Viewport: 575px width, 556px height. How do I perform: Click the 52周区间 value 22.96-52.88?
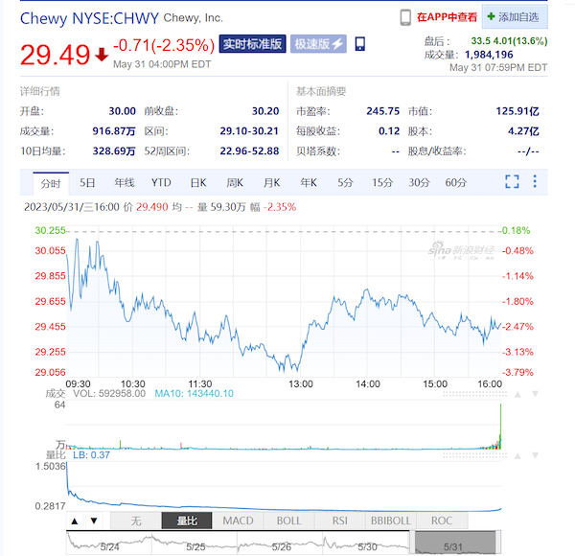point(249,151)
